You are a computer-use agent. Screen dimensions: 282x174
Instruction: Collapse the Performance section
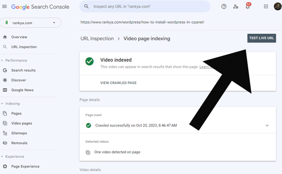click(x=2, y=60)
